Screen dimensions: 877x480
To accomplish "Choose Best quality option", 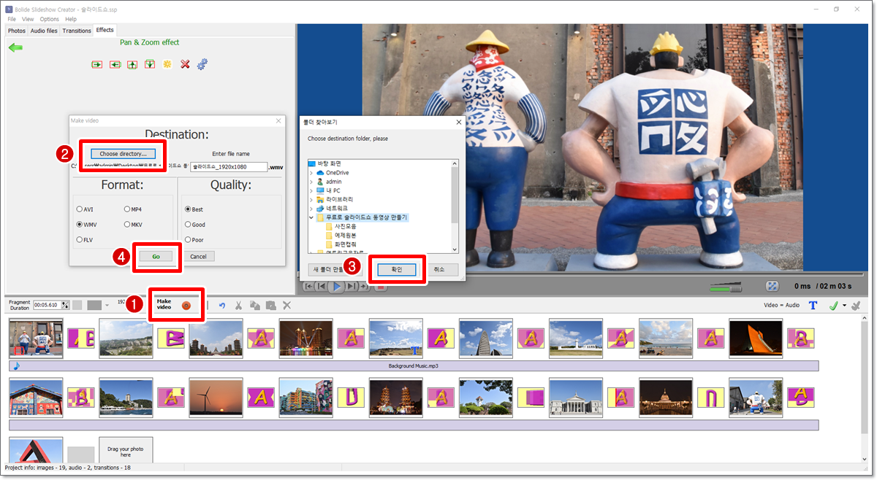I will click(x=188, y=209).
